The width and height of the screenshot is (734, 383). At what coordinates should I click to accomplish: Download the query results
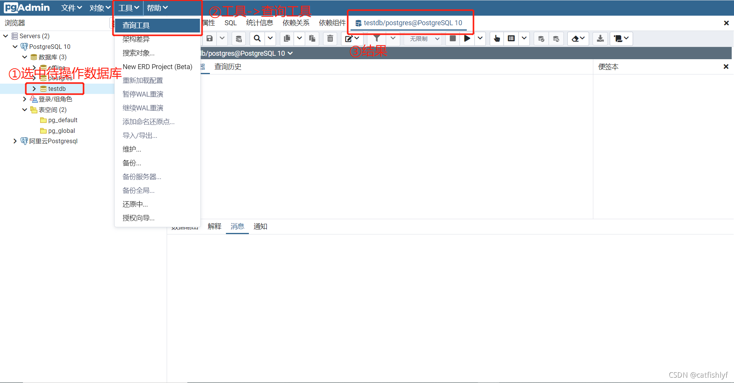[x=600, y=39]
